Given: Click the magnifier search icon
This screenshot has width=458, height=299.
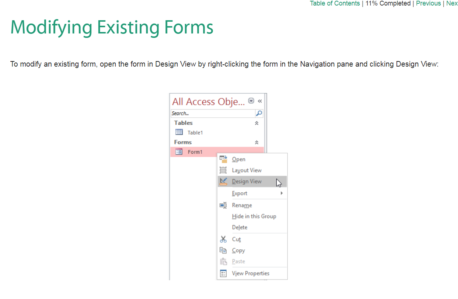Looking at the screenshot, I should (x=259, y=113).
